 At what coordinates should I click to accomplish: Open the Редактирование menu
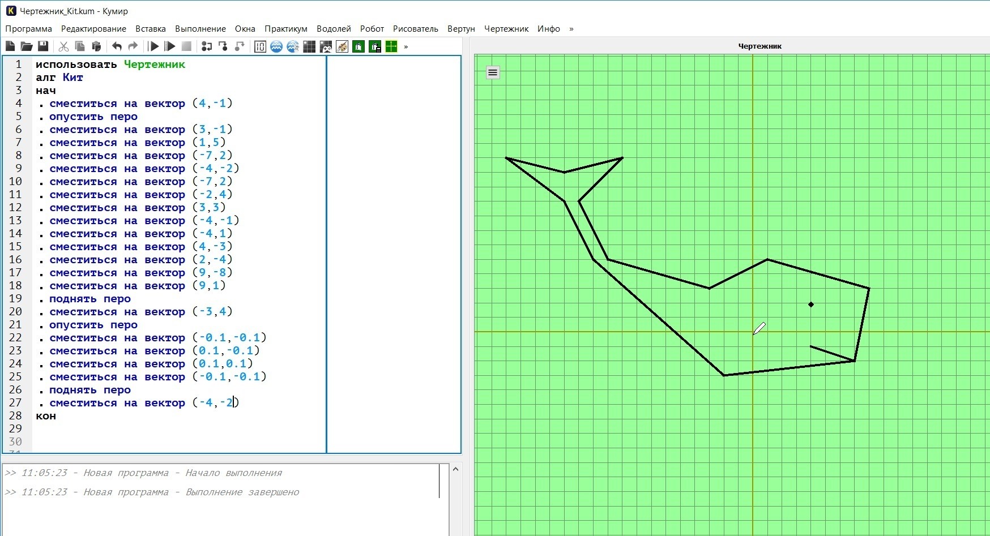coord(93,29)
